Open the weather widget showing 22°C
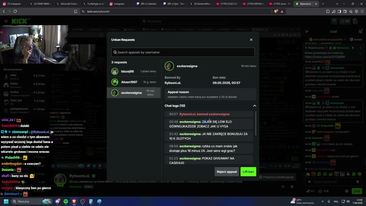The width and height of the screenshot is (366, 206). point(303,201)
